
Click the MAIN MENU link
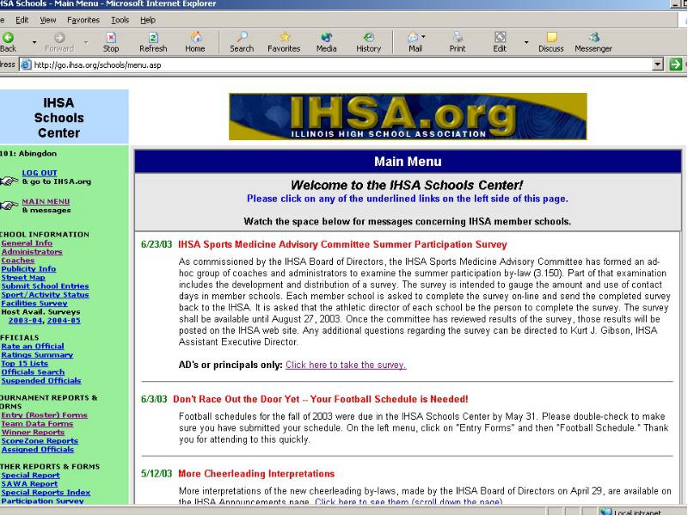pyautogui.click(x=46, y=201)
